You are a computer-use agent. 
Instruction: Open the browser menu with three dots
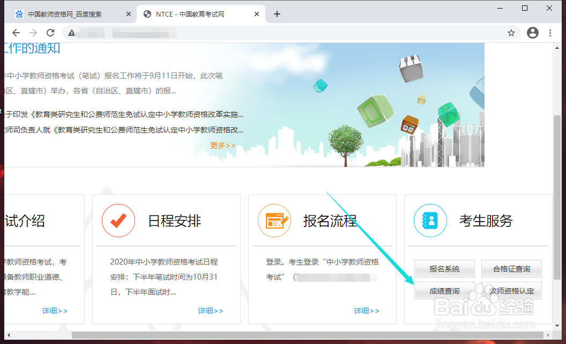tap(550, 33)
